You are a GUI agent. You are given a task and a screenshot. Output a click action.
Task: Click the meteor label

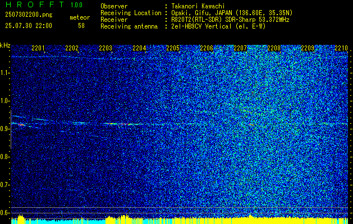(80, 17)
